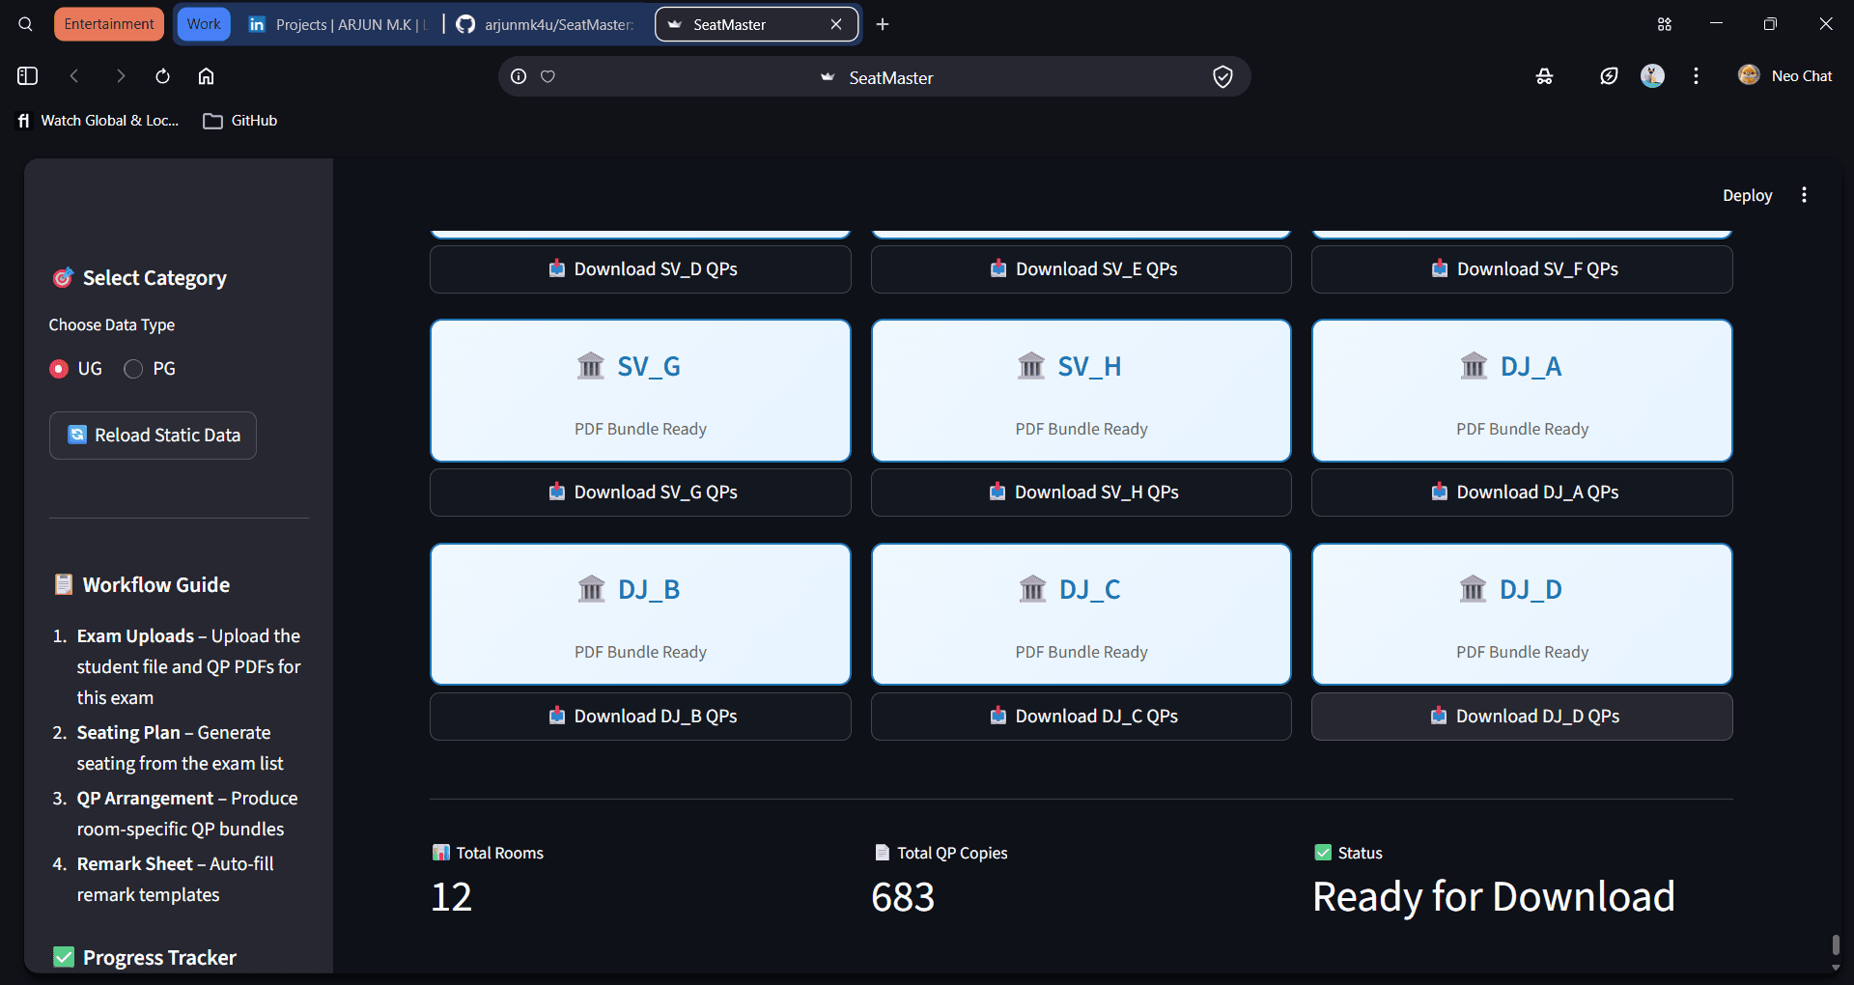The width and height of the screenshot is (1854, 985).
Task: Expand the Entertainment tab group
Action: point(109,24)
